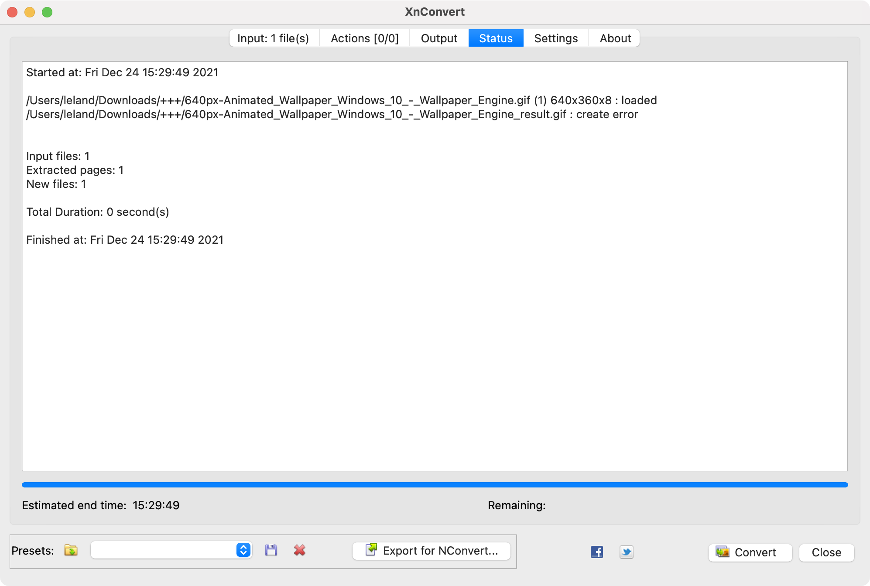Open the Facebook share icon
Screen dimensions: 870x586
point(596,552)
